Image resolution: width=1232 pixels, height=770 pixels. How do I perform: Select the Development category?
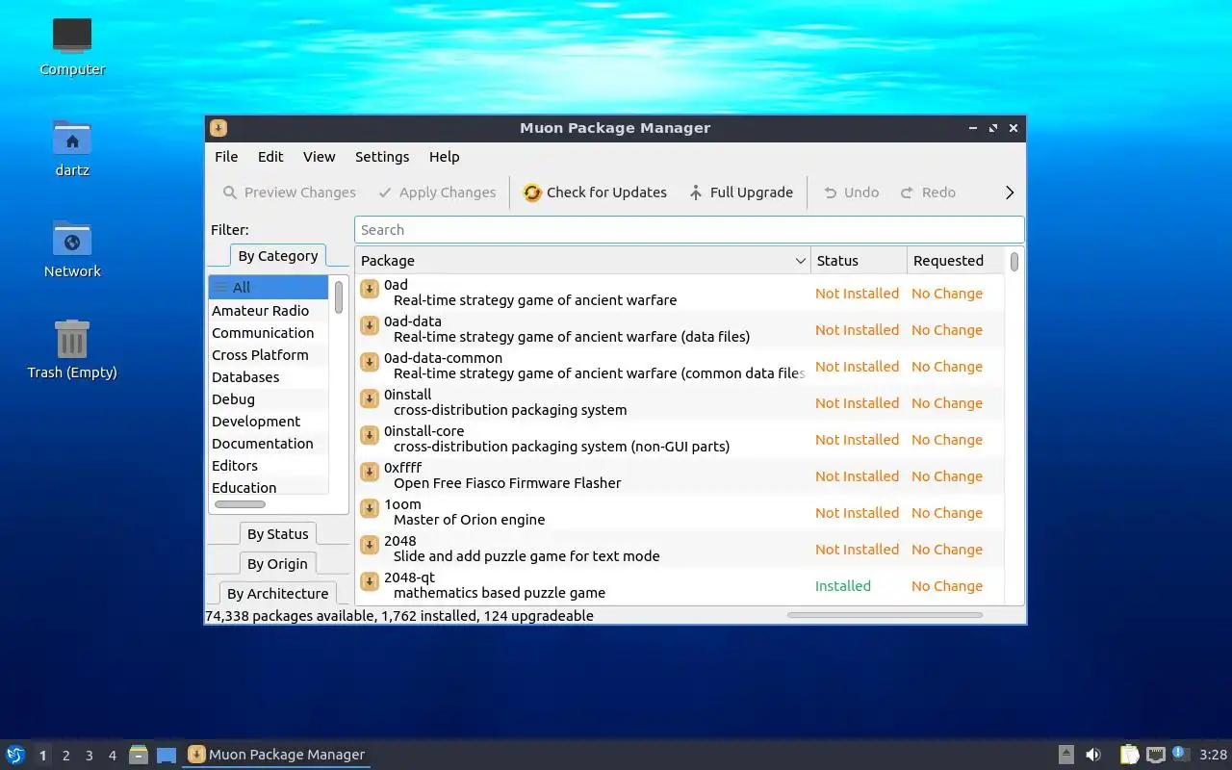[x=269, y=422]
